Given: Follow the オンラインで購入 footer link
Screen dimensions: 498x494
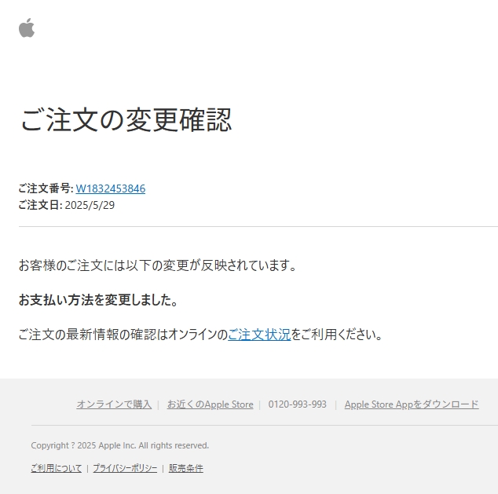Looking at the screenshot, I should 114,404.
